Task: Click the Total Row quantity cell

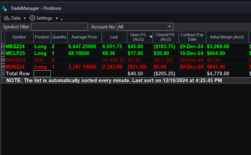Action: [x=42, y=74]
